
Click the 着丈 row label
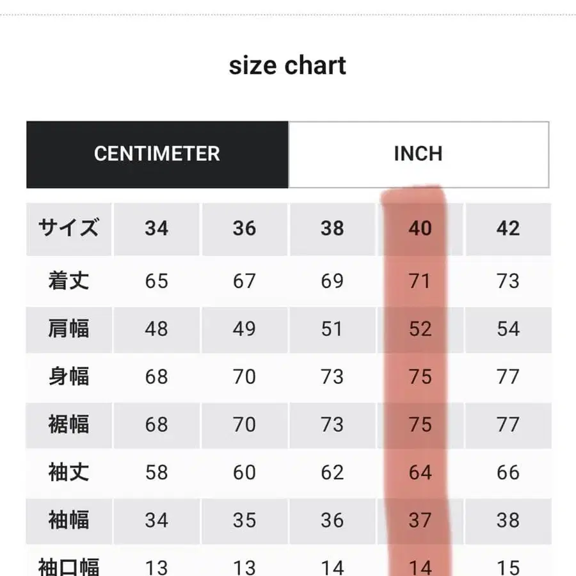pos(68,280)
